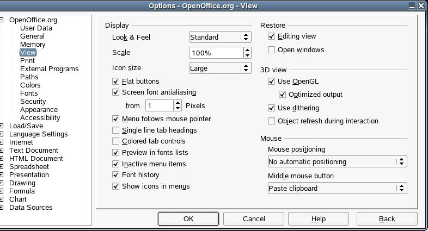Click the Help button
Screen dimensions: 428x231
[319, 218]
